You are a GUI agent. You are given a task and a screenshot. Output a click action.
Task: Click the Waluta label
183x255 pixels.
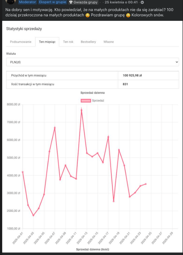[x=11, y=54]
